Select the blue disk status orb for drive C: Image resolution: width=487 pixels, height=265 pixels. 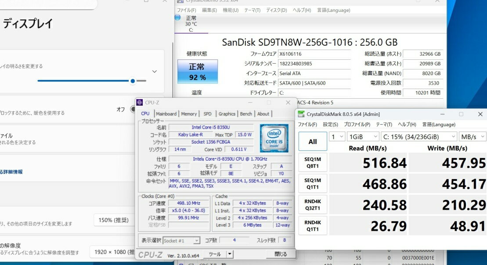point(177,18)
